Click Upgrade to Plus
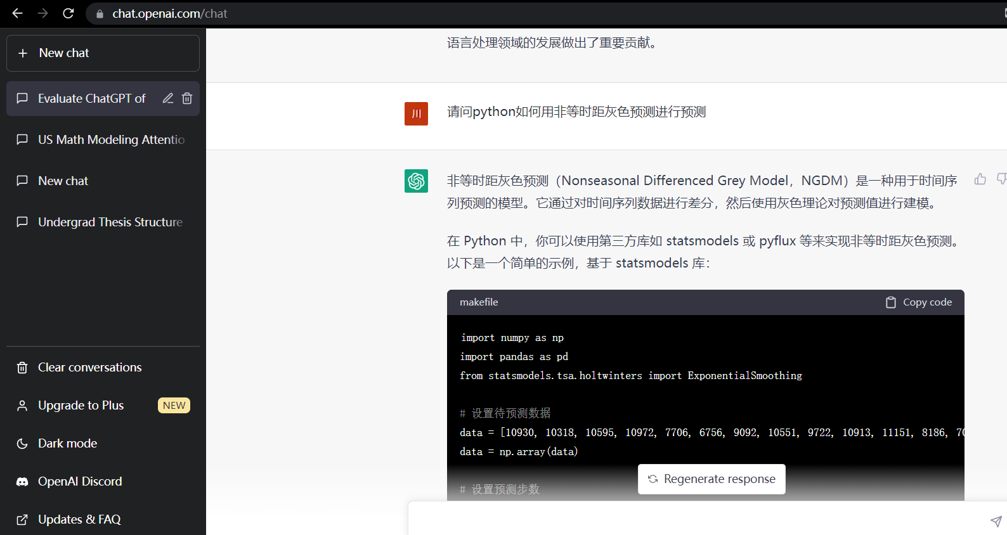Image resolution: width=1007 pixels, height=535 pixels. coord(103,406)
